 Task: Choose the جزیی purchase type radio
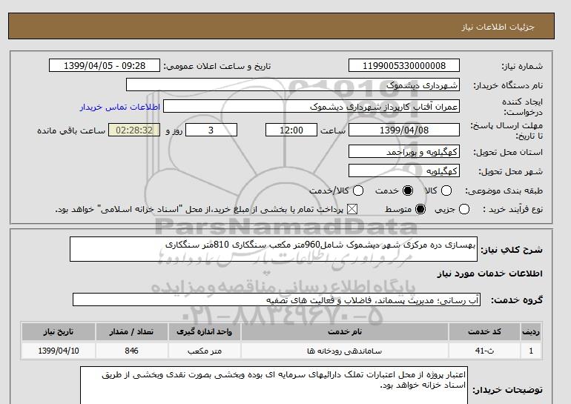(464, 209)
